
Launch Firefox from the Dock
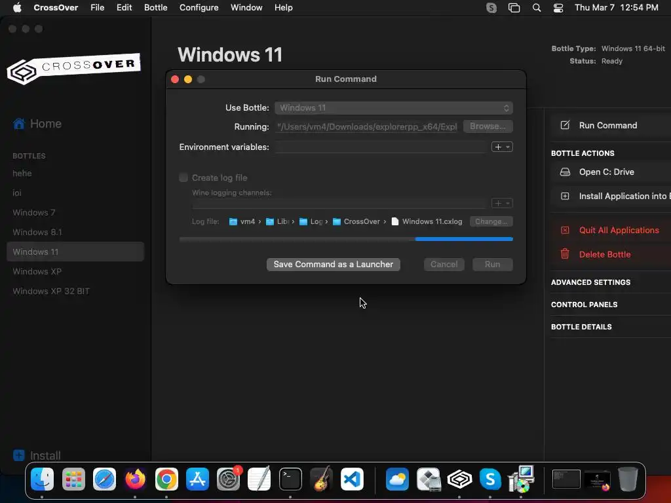coord(135,479)
